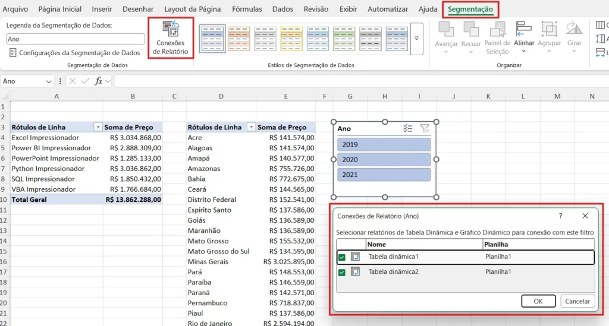
Task: Open the Agrupar dropdown arrow
Action: point(549,51)
